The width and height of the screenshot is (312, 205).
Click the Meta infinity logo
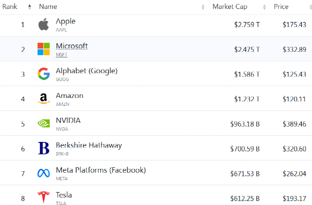pyautogui.click(x=43, y=173)
